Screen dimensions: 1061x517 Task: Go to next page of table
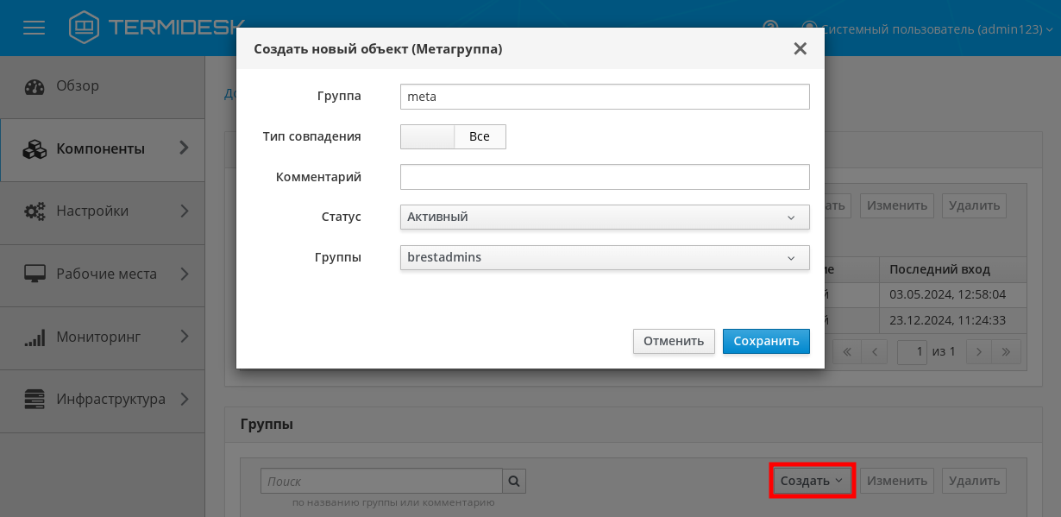(x=978, y=351)
